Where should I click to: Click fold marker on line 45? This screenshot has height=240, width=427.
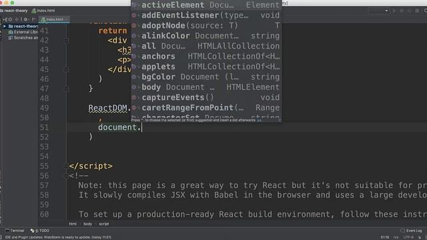[66, 69]
